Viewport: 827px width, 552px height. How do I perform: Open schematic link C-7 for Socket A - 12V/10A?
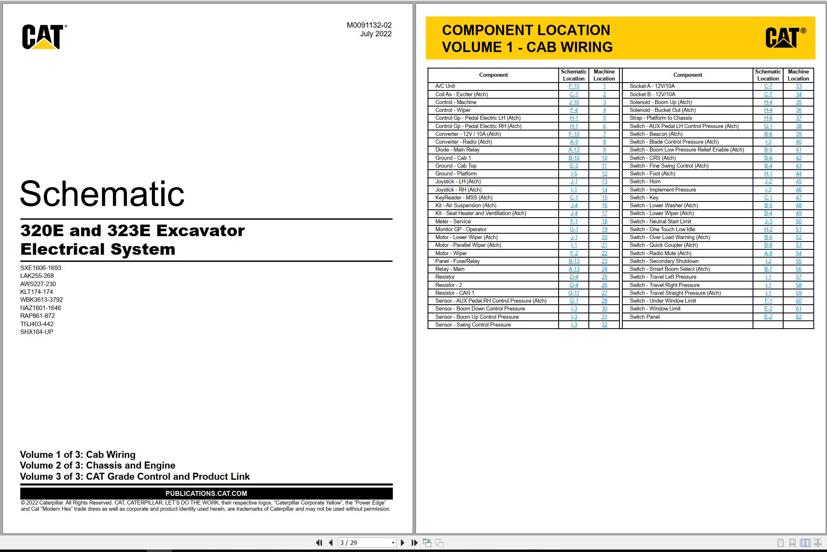[768, 86]
